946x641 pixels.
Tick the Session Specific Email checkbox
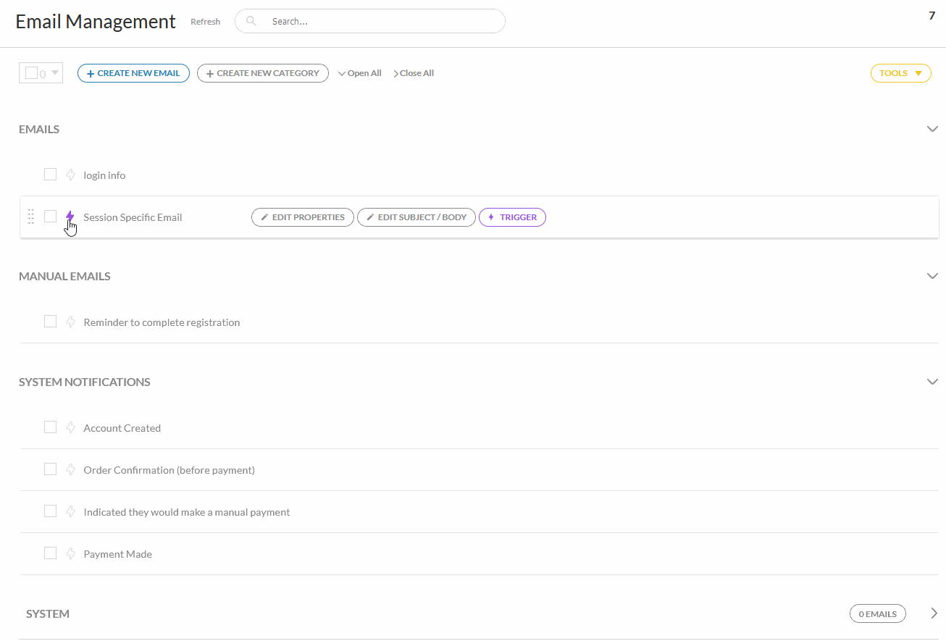(x=50, y=216)
